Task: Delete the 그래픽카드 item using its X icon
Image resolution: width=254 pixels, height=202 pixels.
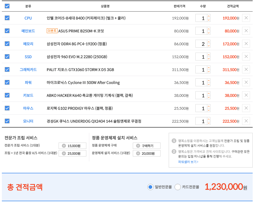Action: pyautogui.click(x=246, y=69)
